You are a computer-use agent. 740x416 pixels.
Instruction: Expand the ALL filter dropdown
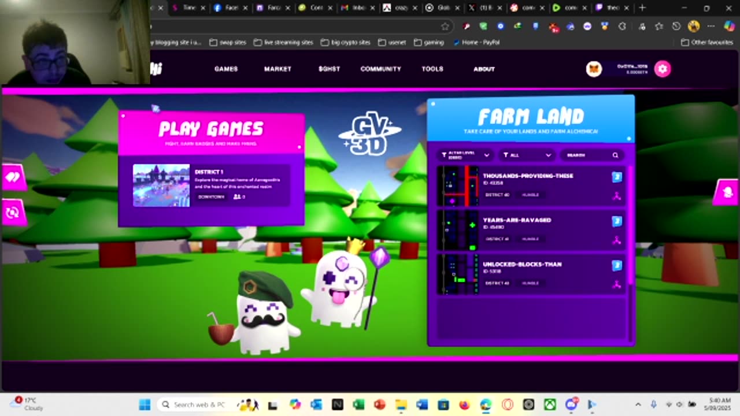point(527,155)
